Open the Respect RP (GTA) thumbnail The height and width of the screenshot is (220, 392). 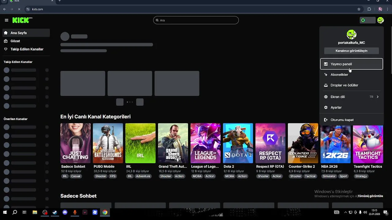click(x=270, y=143)
